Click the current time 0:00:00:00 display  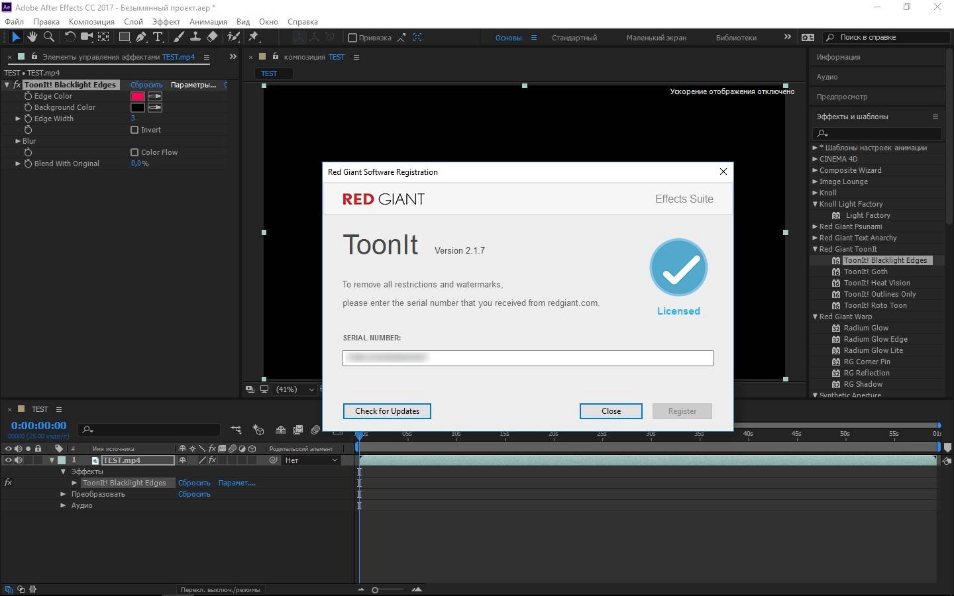(x=38, y=425)
